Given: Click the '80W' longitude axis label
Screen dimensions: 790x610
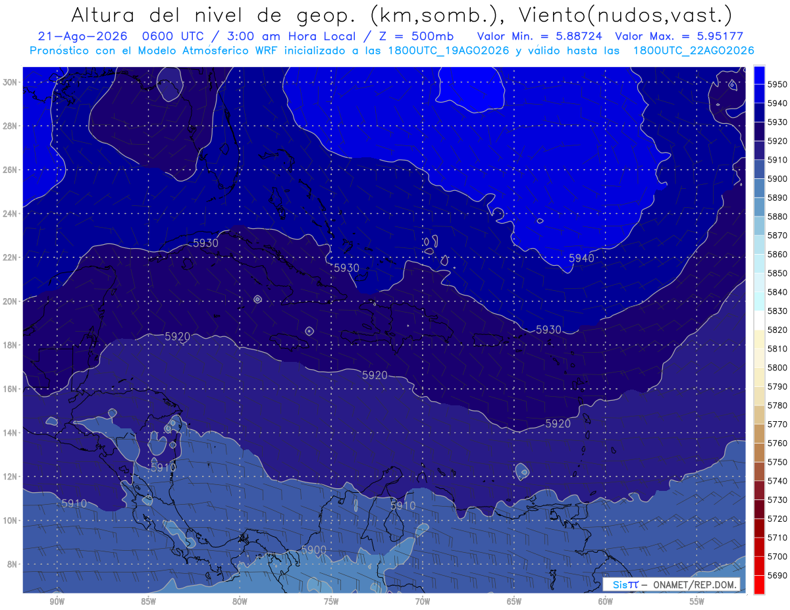Looking at the screenshot, I should pyautogui.click(x=240, y=602).
